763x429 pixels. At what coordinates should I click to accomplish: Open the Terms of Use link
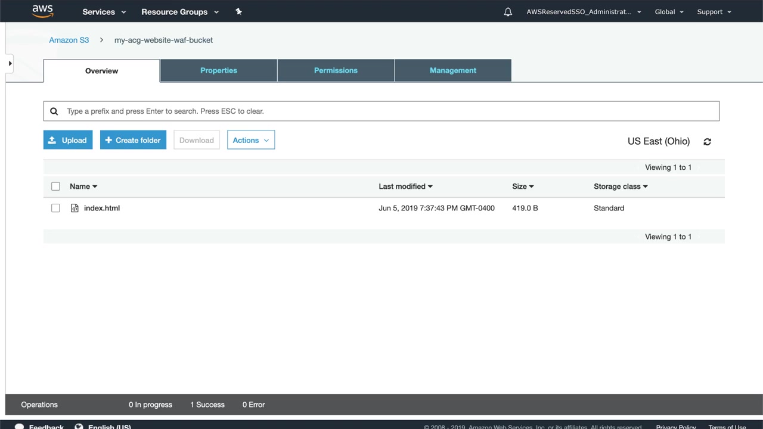[x=727, y=427]
